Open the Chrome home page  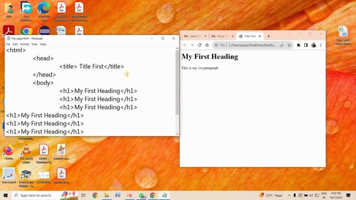pyautogui.click(x=207, y=45)
